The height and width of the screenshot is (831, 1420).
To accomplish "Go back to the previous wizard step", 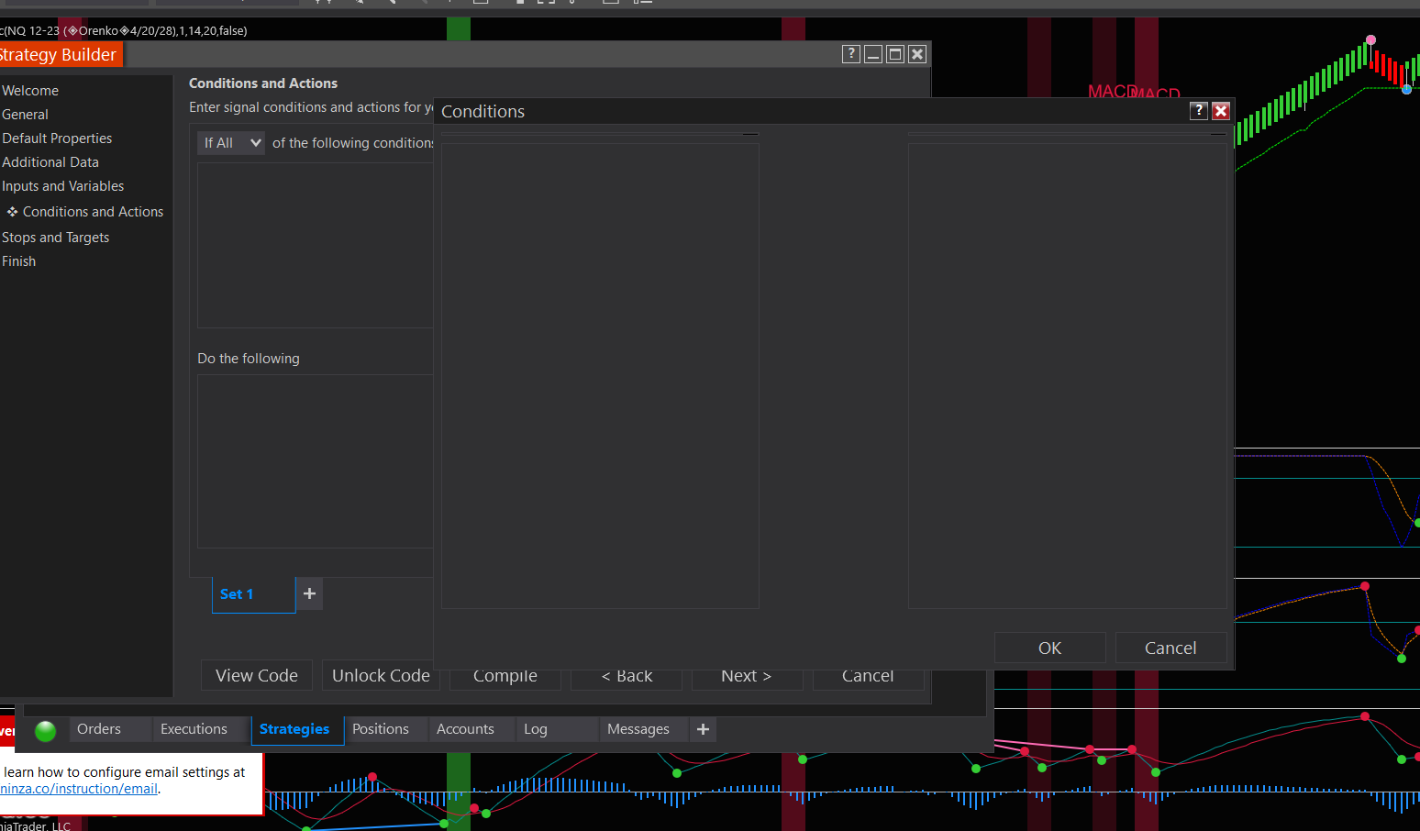I will point(627,677).
